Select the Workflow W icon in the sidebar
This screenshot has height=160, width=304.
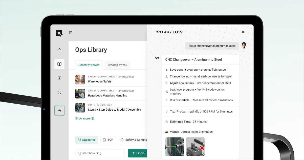point(59,111)
